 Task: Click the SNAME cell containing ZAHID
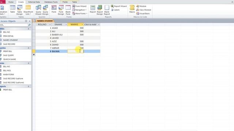(x=59, y=45)
